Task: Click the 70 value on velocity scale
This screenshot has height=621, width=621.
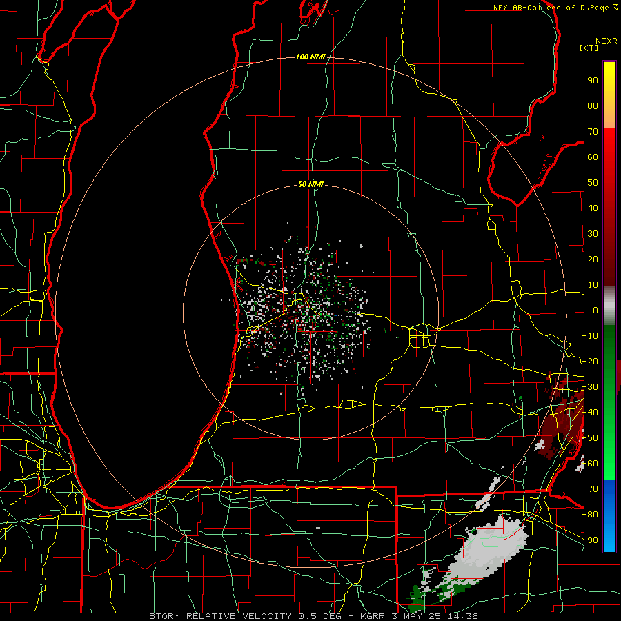Action: point(593,132)
